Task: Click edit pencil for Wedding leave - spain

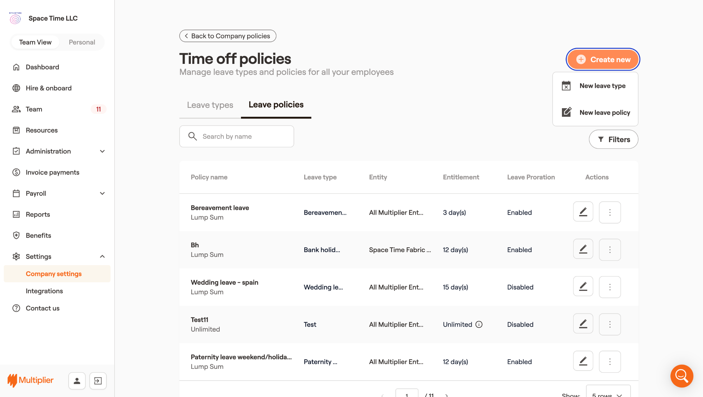Action: [583, 287]
